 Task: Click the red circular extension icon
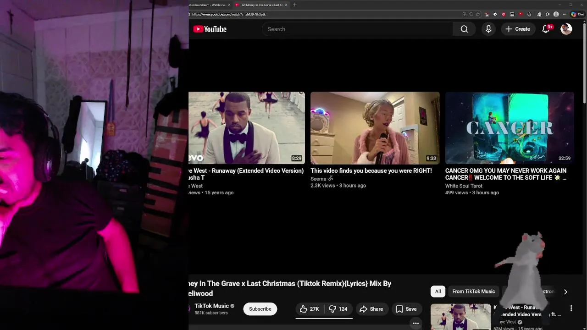tap(504, 14)
